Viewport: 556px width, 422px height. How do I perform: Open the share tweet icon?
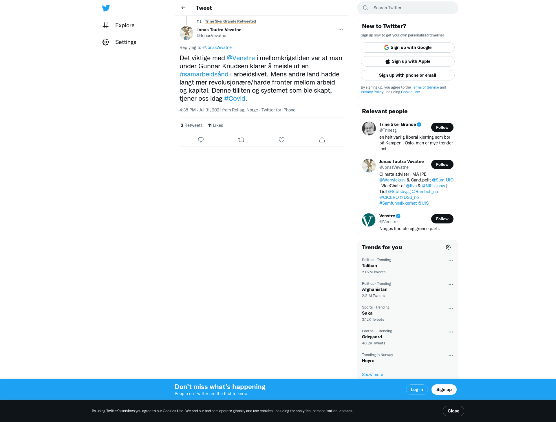[322, 140]
